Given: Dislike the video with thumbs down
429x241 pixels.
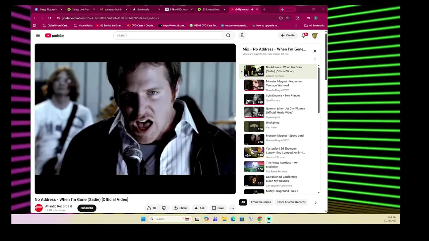Looking at the screenshot, I should [164, 208].
